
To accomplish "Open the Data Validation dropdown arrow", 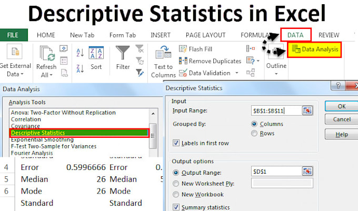I will tap(237, 73).
